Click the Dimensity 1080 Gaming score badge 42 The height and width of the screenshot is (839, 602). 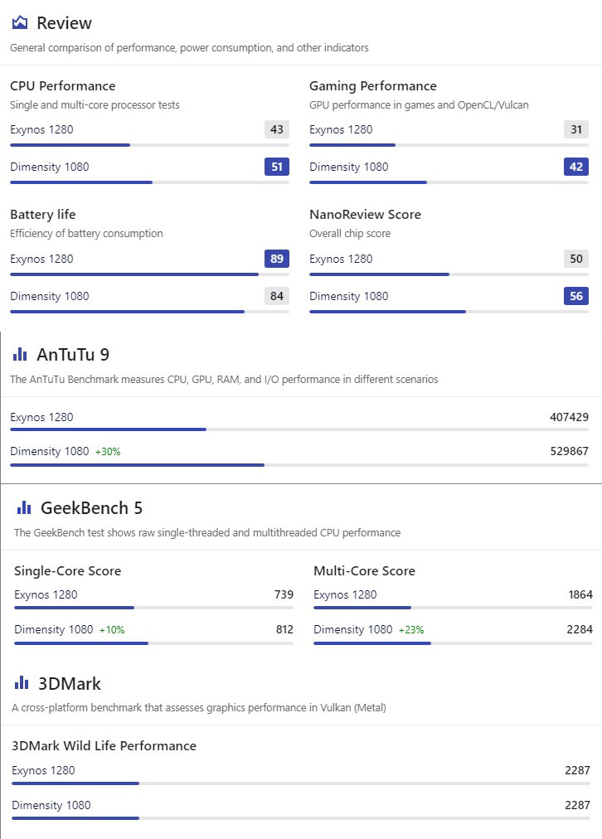click(576, 167)
